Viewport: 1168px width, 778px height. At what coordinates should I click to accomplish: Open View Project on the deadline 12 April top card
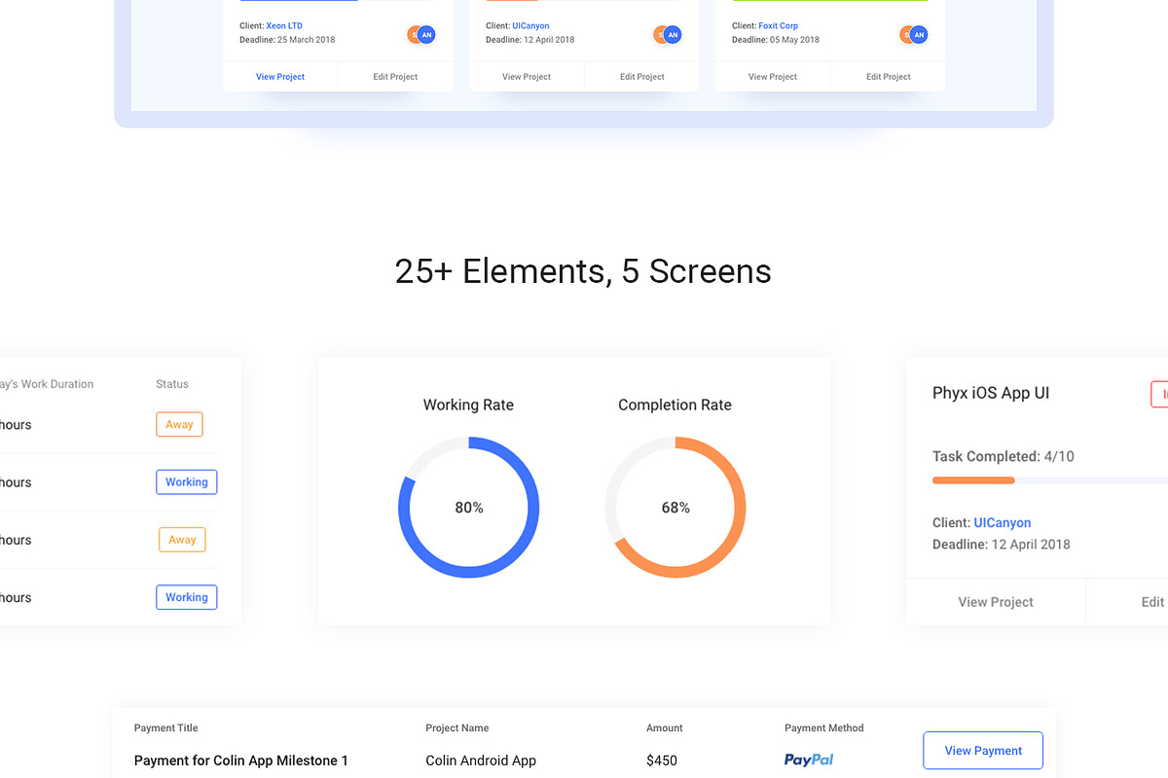[x=527, y=77]
